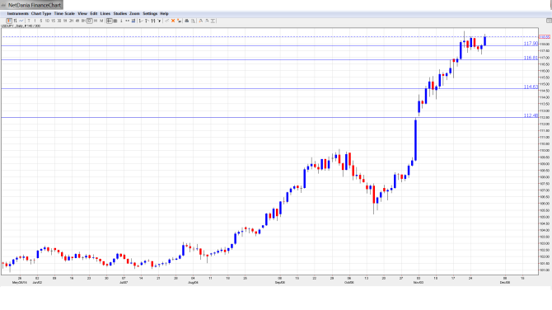Click the red current price label
552x310 pixels.
tap(545, 36)
